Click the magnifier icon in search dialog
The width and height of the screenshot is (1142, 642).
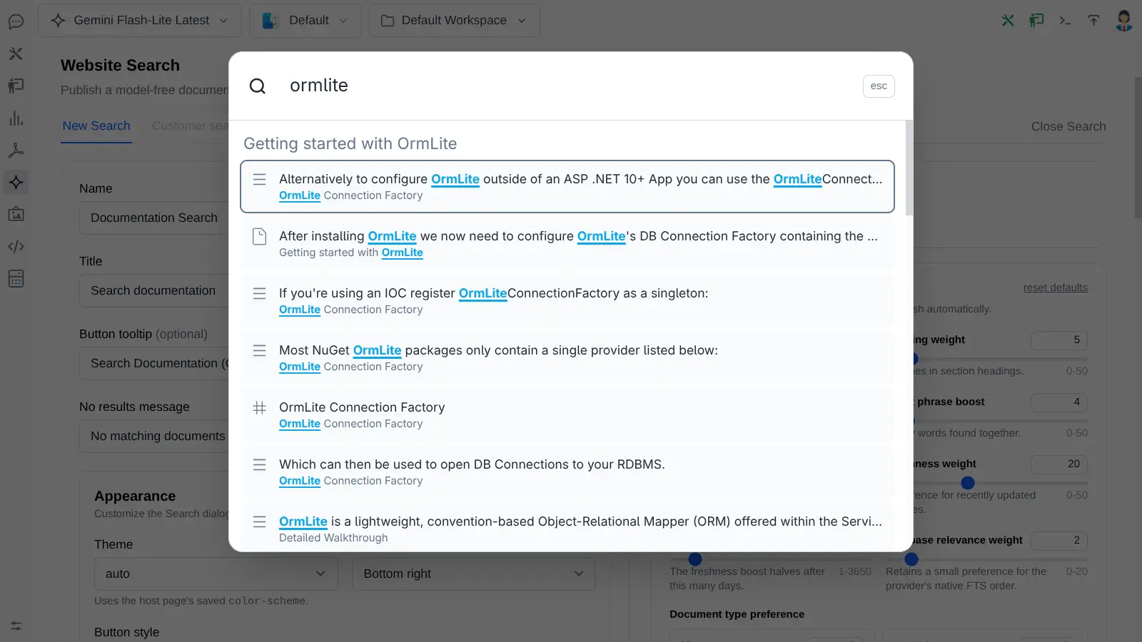[x=257, y=86]
